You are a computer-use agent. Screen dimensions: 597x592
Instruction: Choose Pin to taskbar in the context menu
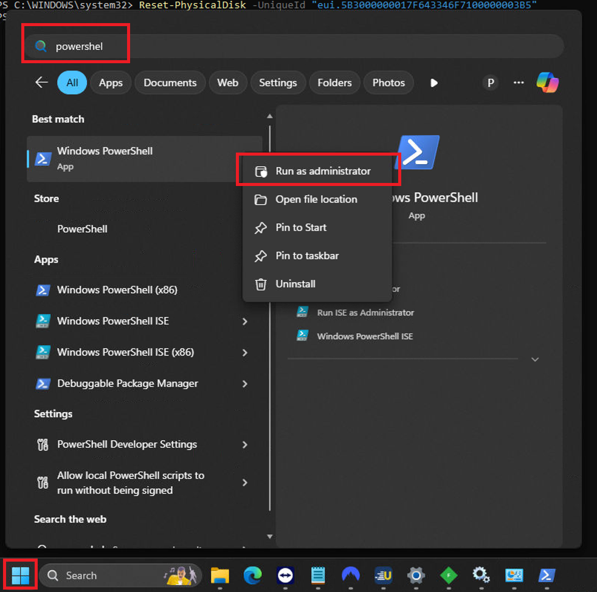317,255
